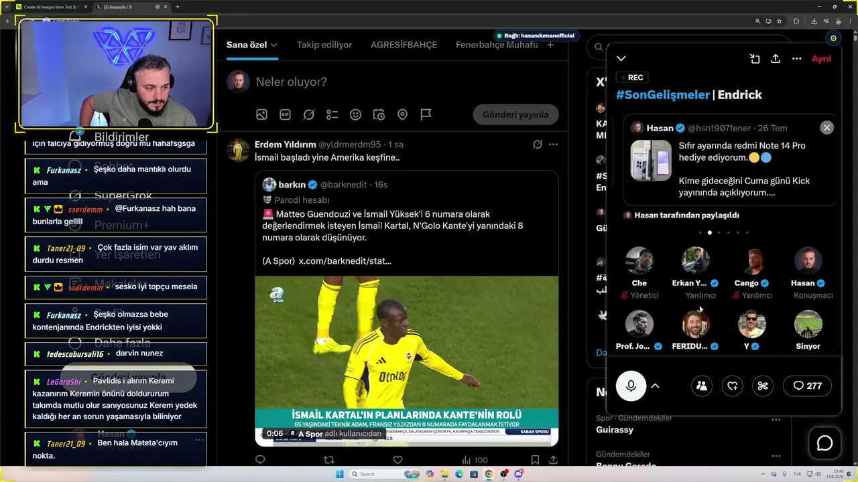The width and height of the screenshot is (858, 482).
Task: Switch to the Fenerbahçe Muhafız tab
Action: [497, 45]
